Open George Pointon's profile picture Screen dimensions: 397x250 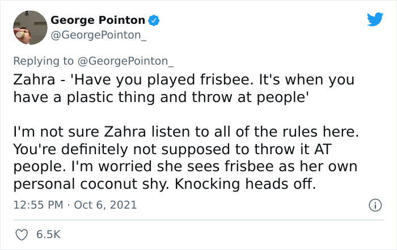tap(29, 27)
